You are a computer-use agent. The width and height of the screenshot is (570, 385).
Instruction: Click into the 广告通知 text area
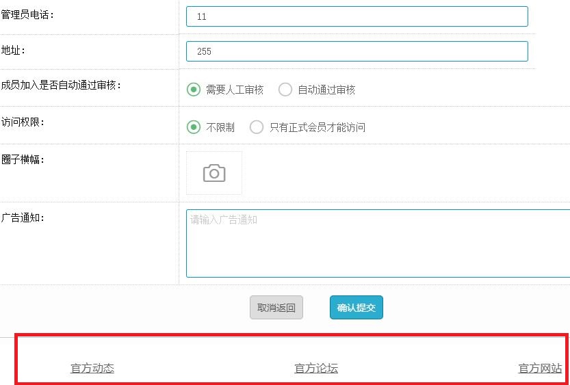click(378, 243)
